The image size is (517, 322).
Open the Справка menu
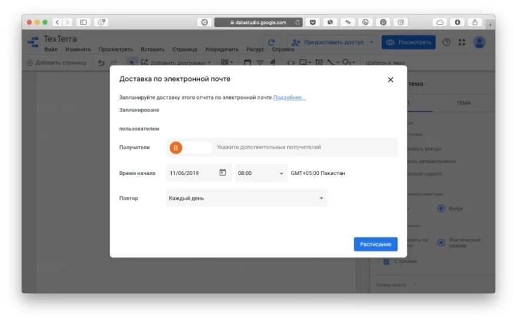pos(283,49)
